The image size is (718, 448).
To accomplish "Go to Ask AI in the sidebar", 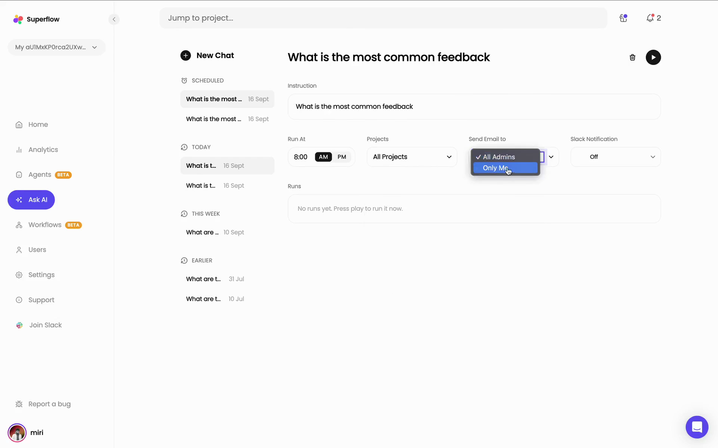I will [31, 200].
